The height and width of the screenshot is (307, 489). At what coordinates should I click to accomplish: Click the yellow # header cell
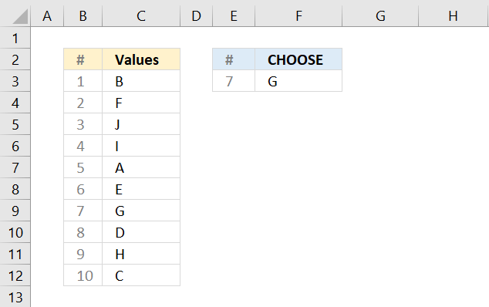83,59
